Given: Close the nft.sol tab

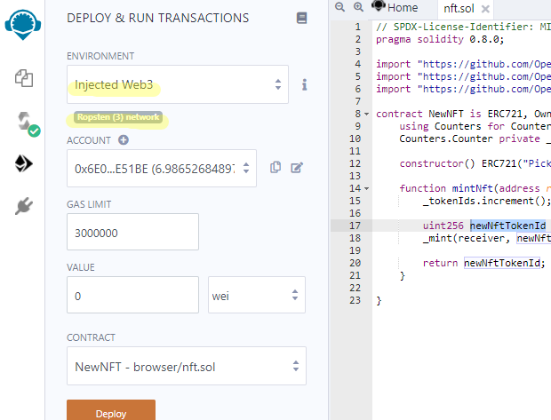Looking at the screenshot, I should [485, 9].
